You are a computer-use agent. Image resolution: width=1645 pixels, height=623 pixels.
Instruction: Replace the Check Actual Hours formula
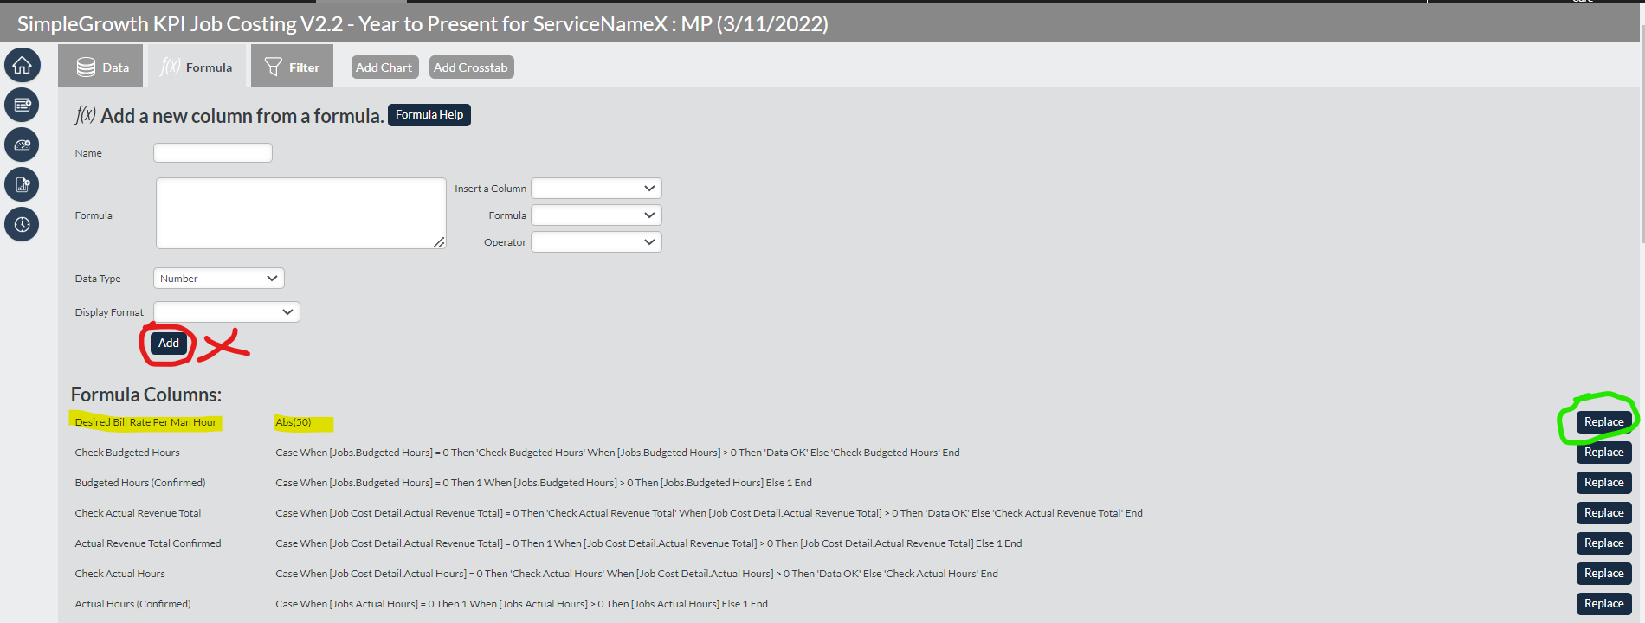pyautogui.click(x=1603, y=574)
